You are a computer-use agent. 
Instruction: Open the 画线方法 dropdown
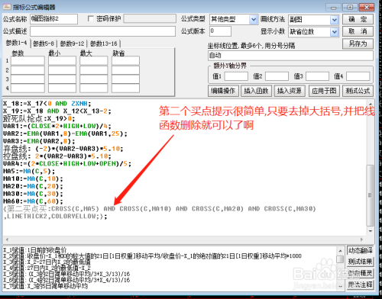pos(334,20)
